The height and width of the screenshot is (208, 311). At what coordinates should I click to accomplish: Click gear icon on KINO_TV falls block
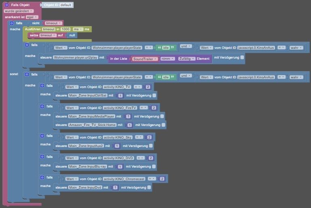tap(42, 86)
